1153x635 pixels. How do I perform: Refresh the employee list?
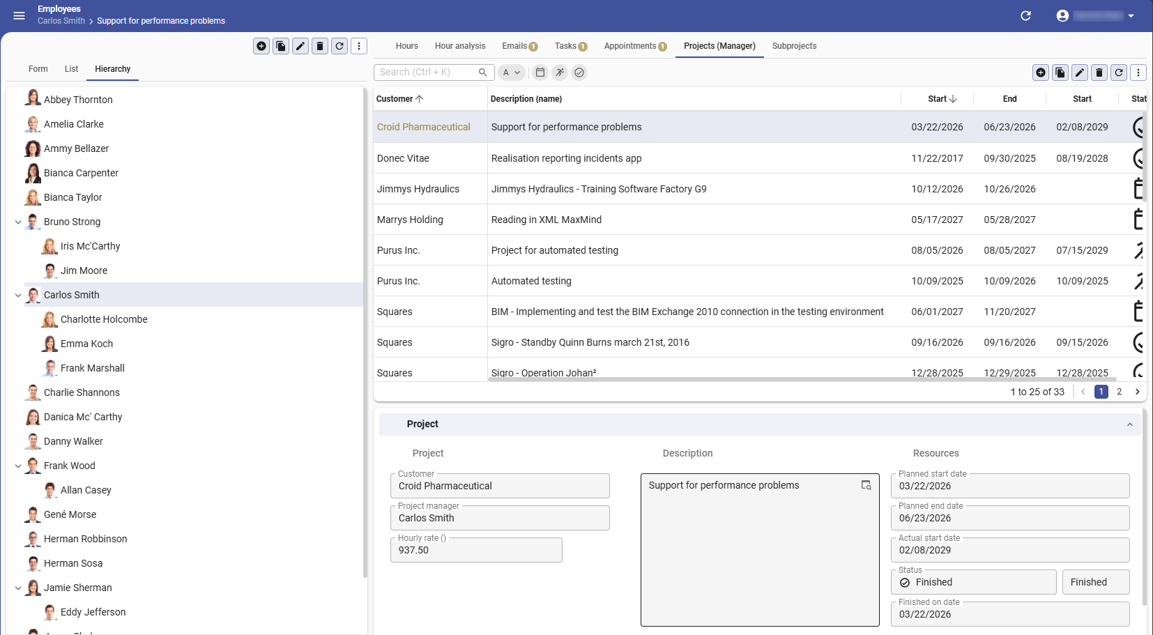(339, 46)
